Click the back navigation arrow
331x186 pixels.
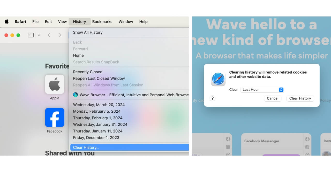[x=49, y=35]
